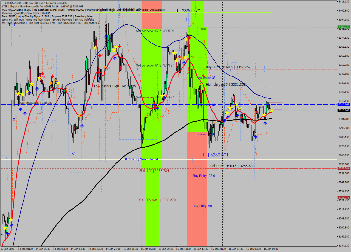Click the Sell Target1 3228.278 label
Viewport: 351px width, 252px height.
point(157,200)
